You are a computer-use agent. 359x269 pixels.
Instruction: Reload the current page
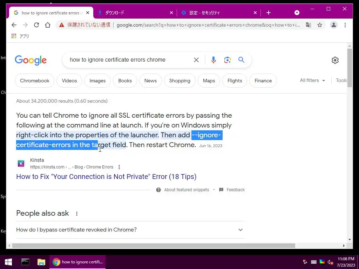point(36,25)
